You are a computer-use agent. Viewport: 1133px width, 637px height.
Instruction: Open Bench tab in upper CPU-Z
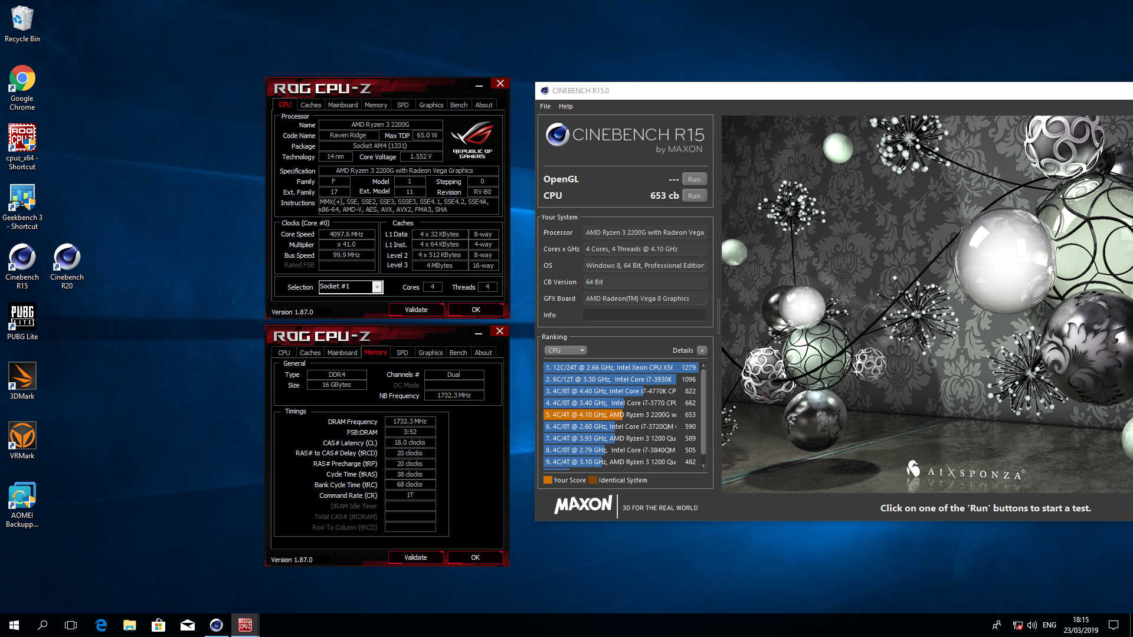[459, 105]
